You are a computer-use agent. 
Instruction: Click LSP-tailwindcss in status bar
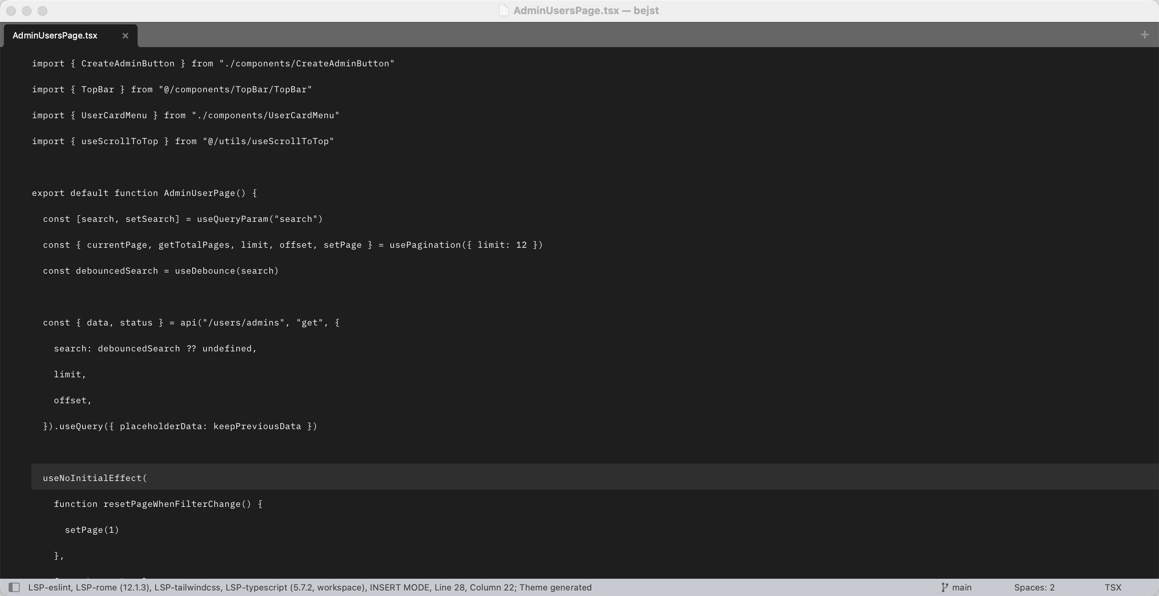click(187, 587)
